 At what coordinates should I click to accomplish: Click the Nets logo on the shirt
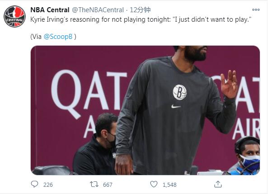click(179, 92)
